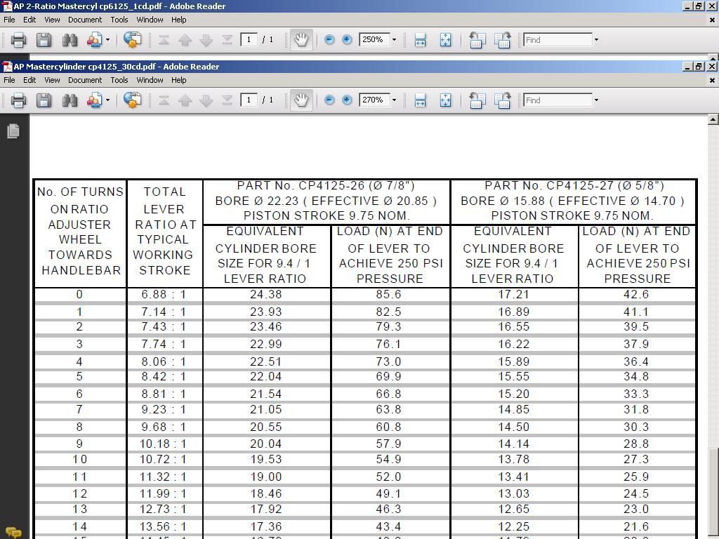Open Document menu in cp4125 window

(x=85, y=80)
